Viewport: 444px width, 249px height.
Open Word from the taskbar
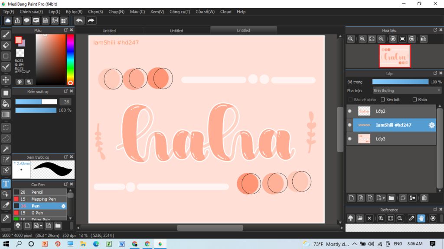tap(122, 244)
